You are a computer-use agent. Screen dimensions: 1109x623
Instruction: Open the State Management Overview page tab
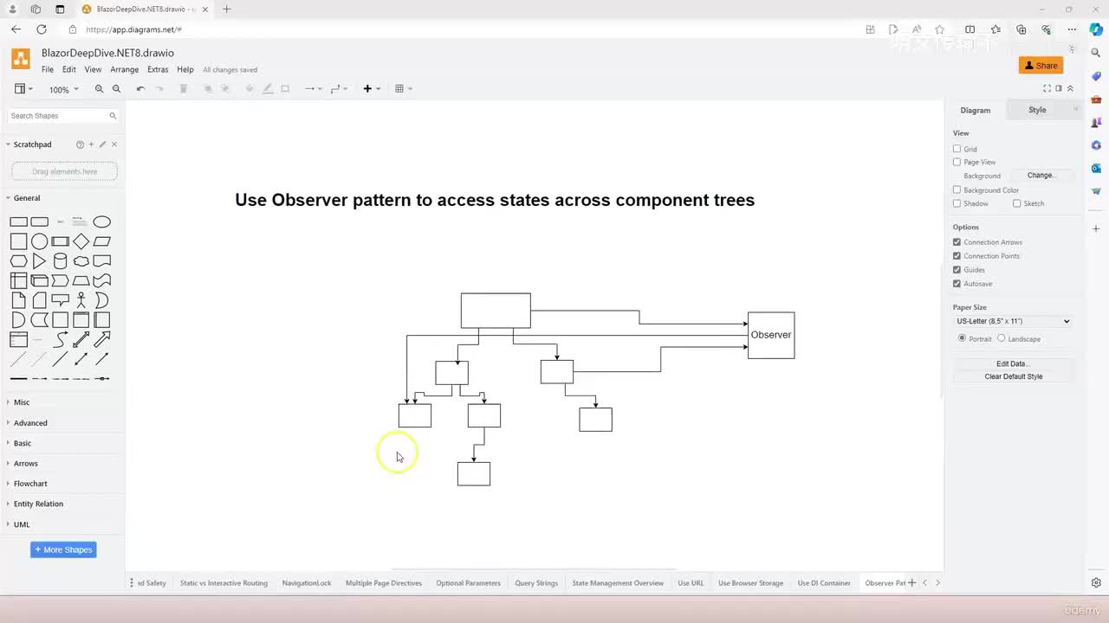point(618,583)
